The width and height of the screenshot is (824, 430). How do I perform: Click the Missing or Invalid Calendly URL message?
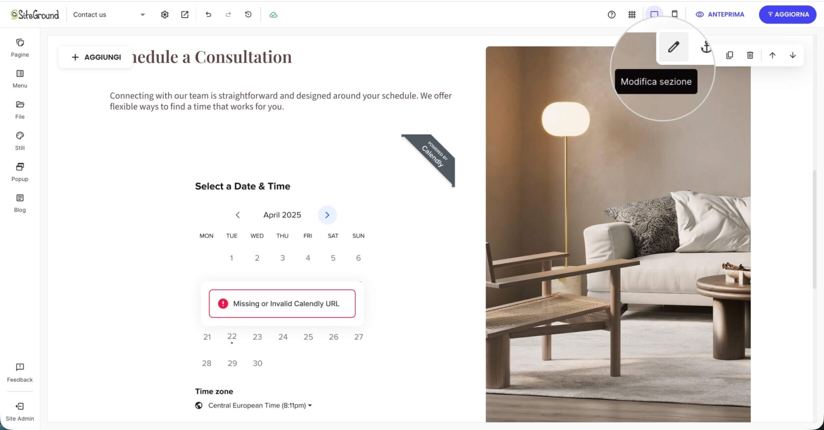pos(282,303)
